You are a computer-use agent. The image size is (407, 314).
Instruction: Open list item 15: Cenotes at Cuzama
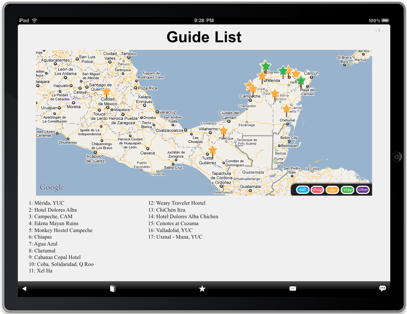(x=173, y=223)
